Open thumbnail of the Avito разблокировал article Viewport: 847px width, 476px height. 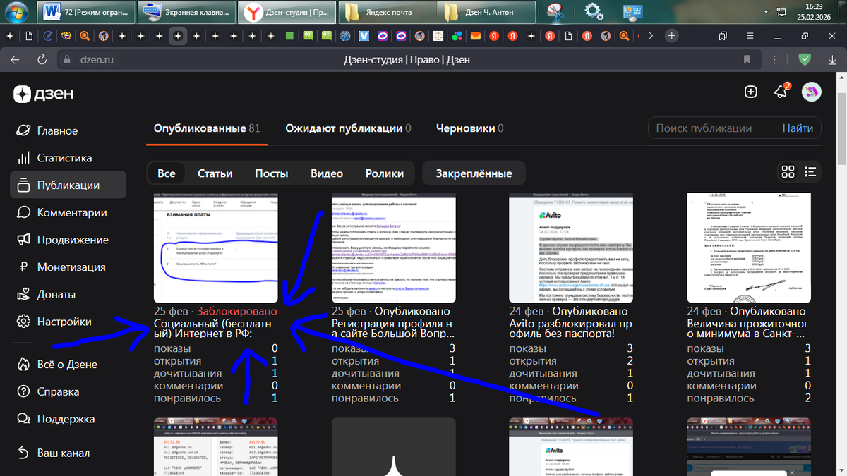coord(571,248)
